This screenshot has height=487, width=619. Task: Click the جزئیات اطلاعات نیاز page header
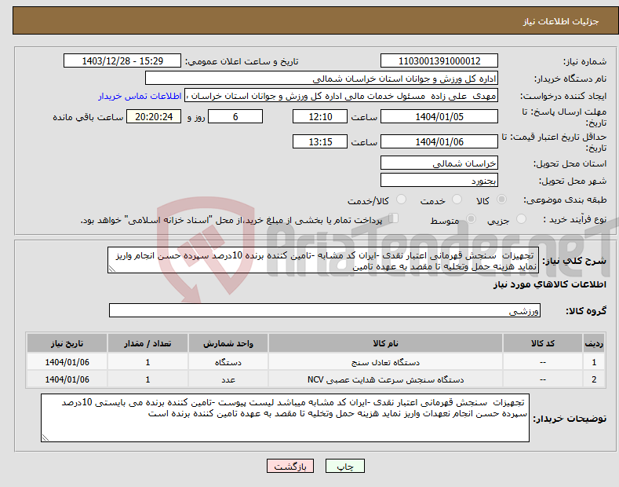tap(561, 21)
